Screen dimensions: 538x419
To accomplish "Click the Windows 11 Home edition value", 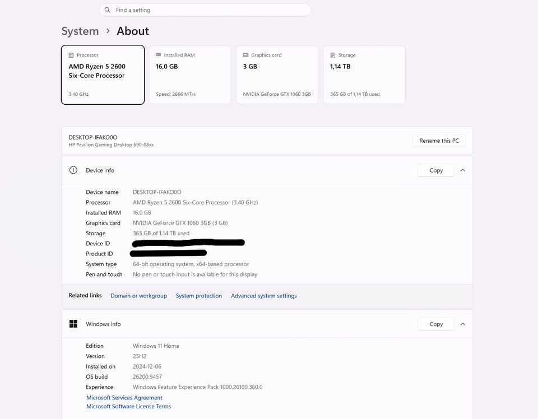I will pos(156,346).
